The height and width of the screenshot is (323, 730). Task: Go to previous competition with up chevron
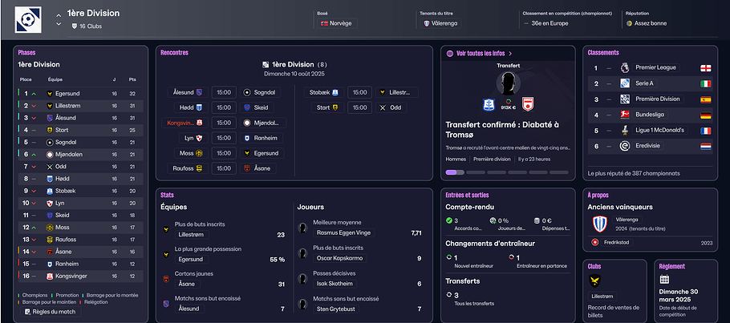(59, 15)
